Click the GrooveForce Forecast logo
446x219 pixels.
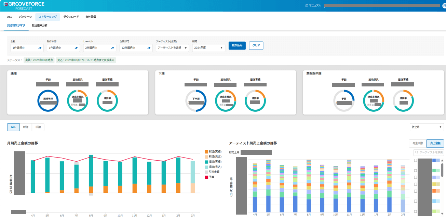[24, 5]
